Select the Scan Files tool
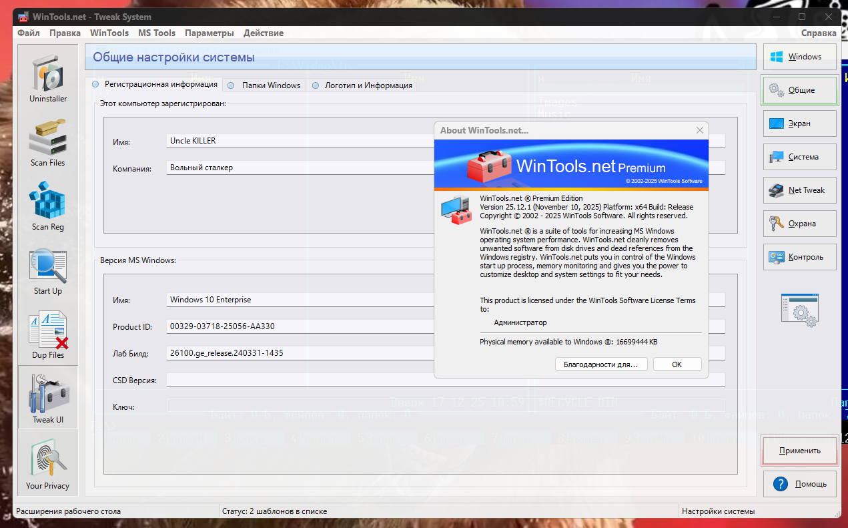The image size is (848, 528). coord(48,142)
